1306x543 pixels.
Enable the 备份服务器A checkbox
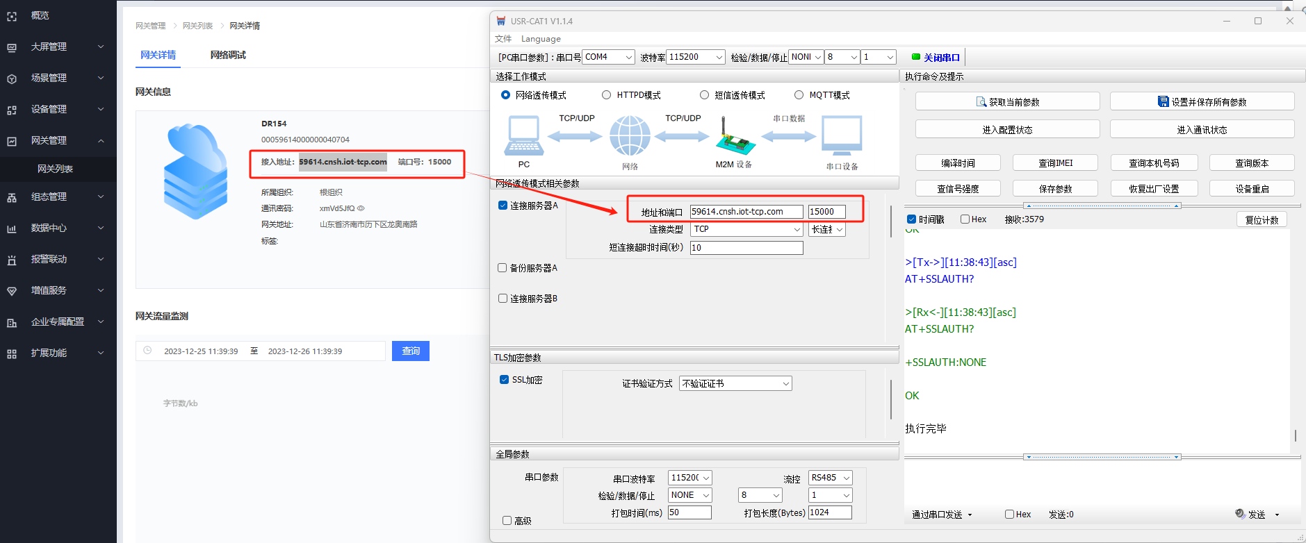coord(503,268)
